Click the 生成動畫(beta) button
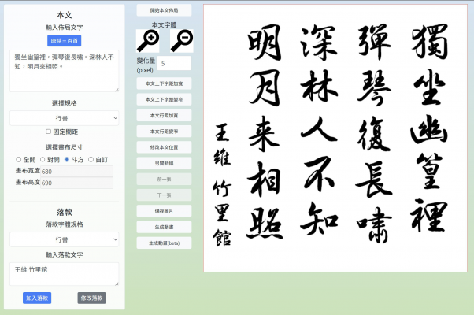This screenshot has width=474, height=315. [164, 243]
